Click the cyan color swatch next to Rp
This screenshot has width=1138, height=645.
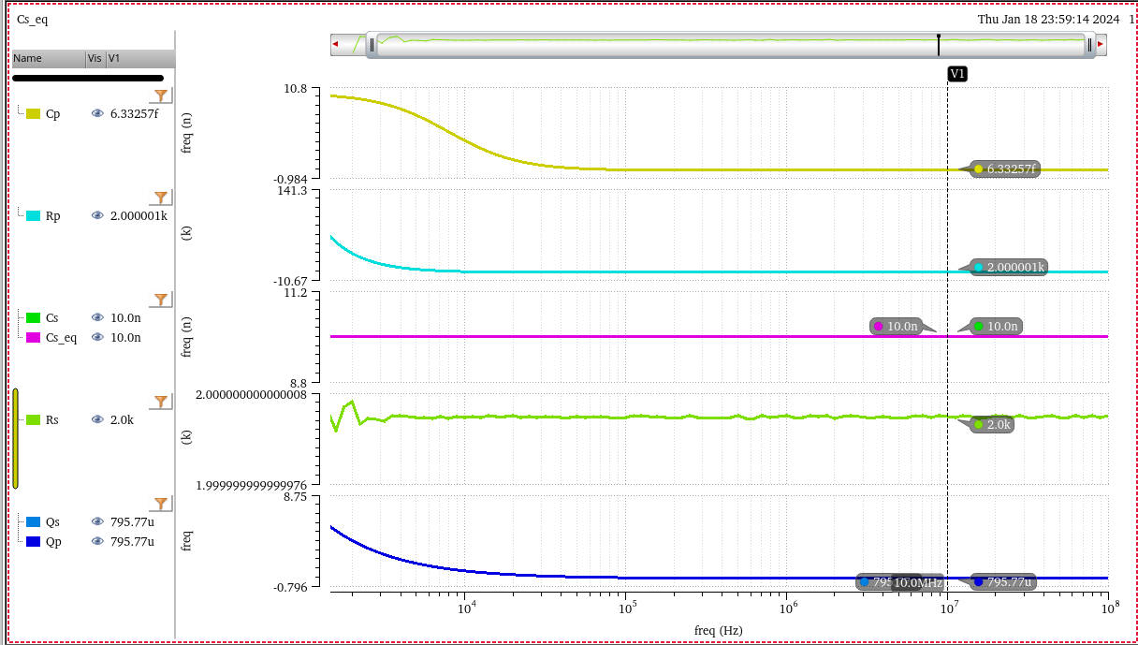[33, 215]
